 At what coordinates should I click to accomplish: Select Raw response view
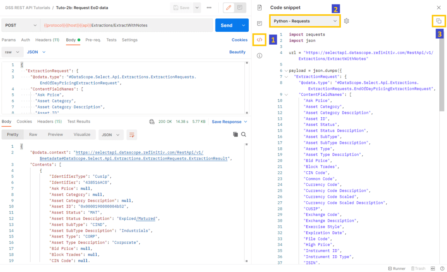click(x=33, y=135)
